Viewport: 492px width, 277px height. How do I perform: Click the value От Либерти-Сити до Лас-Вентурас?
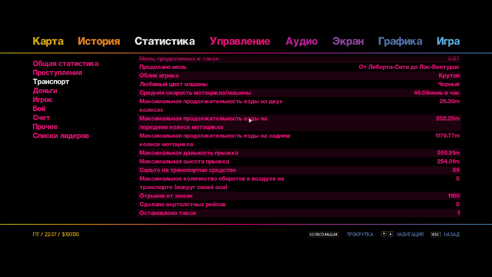click(409, 67)
